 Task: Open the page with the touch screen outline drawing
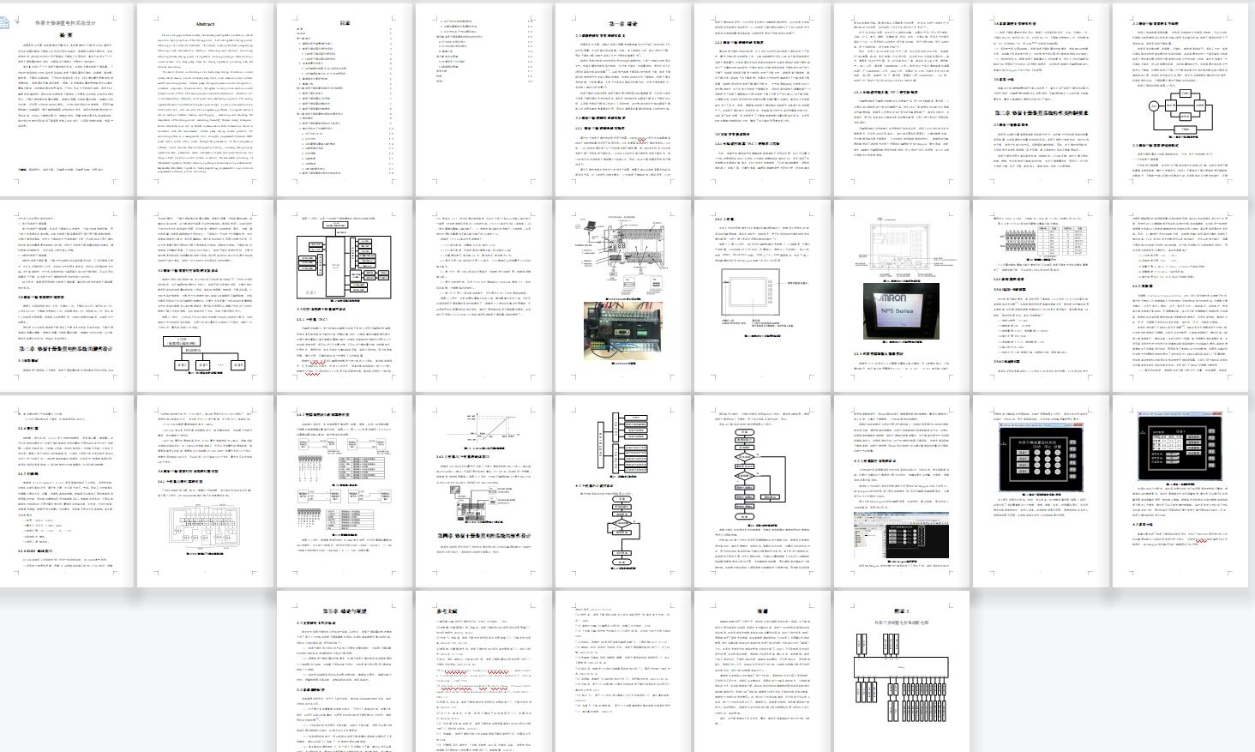point(762,295)
